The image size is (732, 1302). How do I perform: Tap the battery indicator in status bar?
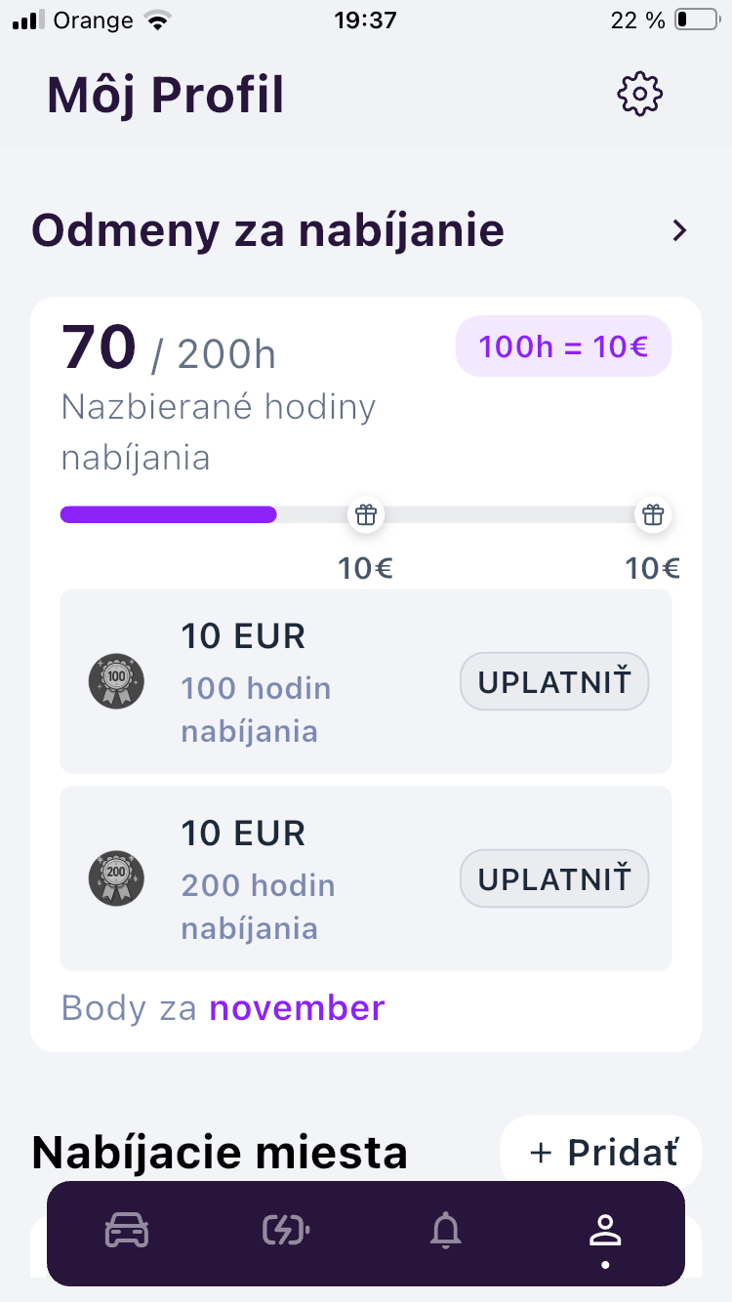(695, 20)
